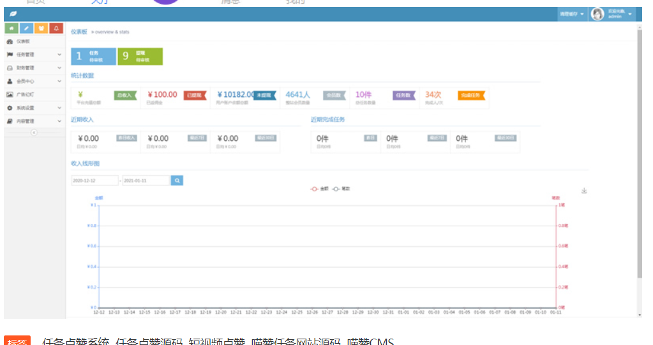Click the orange shortcut icon button
The height and width of the screenshot is (345, 653).
[x=41, y=28]
